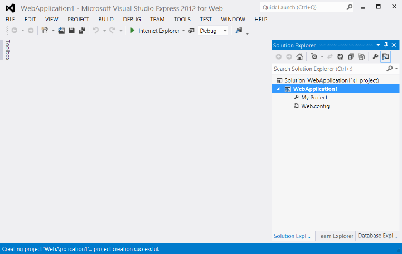The width and height of the screenshot is (402, 254).
Task: Click the Undo toolbar icon
Action: pos(96,31)
